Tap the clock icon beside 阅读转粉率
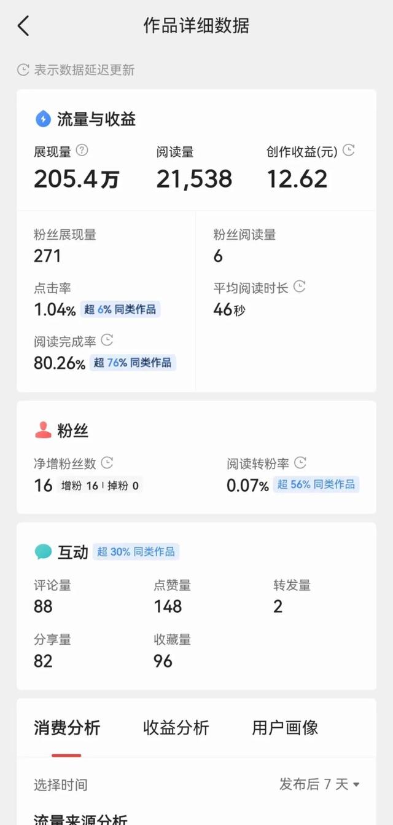The image size is (393, 825). tap(300, 462)
